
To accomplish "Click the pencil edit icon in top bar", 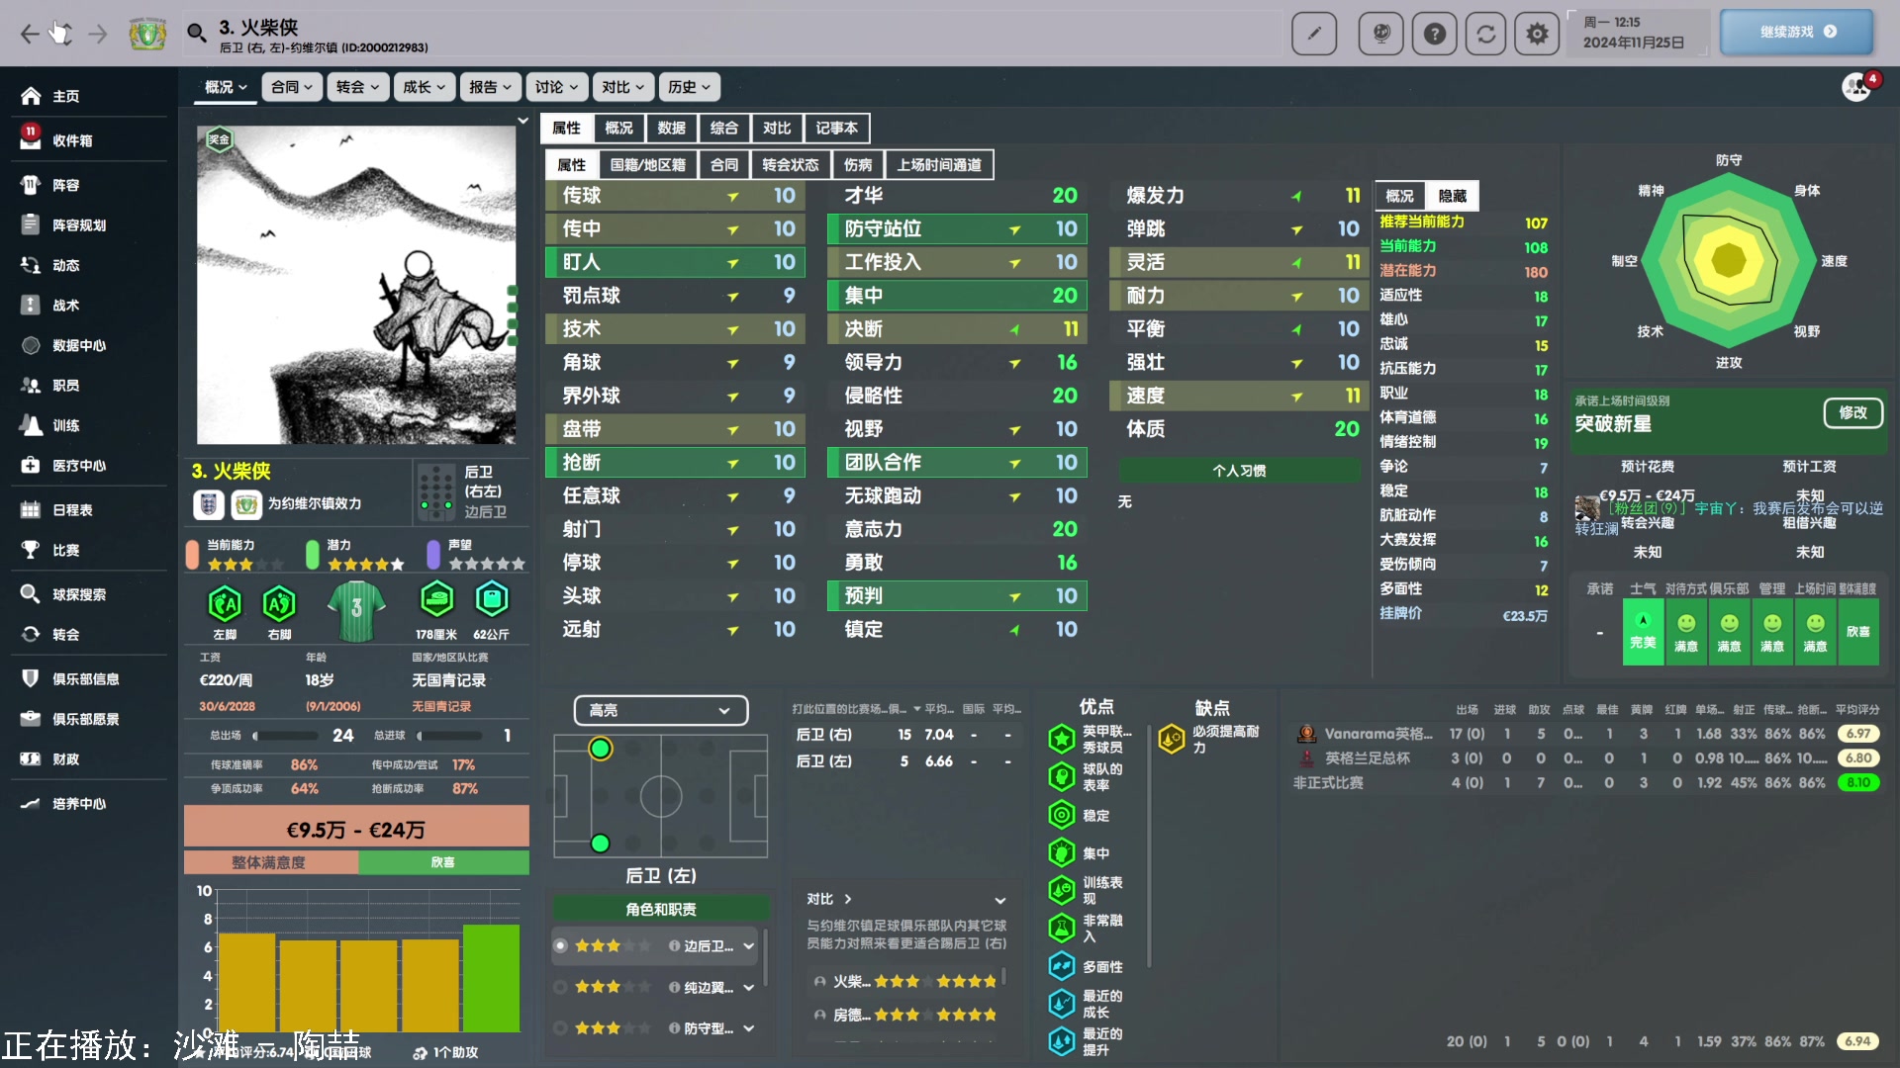I will pos(1314,34).
